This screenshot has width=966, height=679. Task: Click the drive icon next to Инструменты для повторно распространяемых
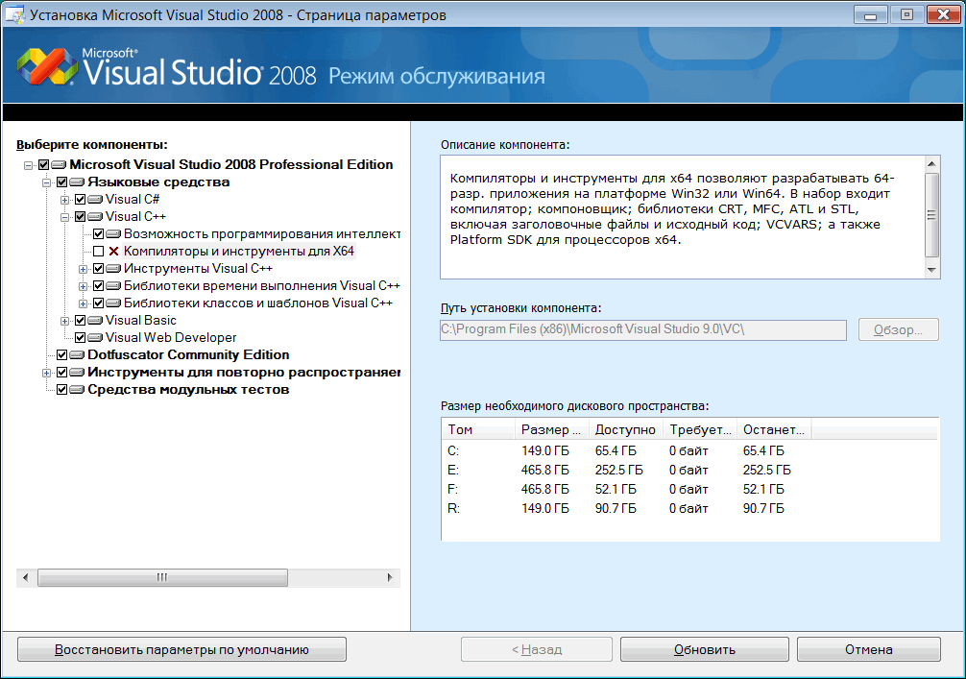coord(77,373)
